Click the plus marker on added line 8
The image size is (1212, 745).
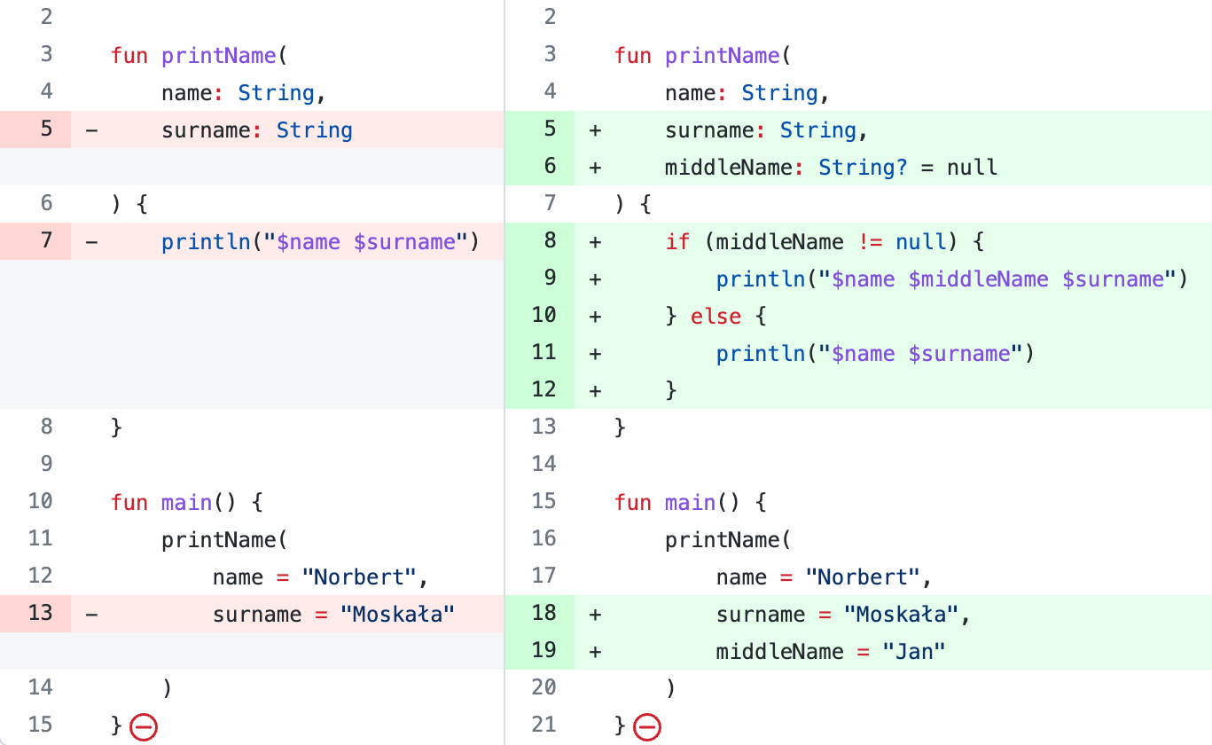point(595,242)
